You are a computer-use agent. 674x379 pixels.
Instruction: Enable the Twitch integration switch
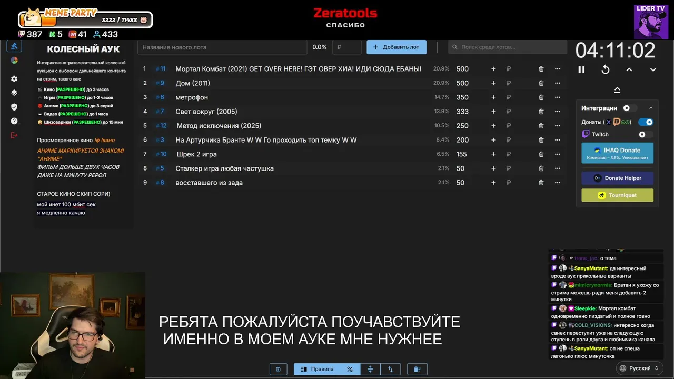point(645,134)
